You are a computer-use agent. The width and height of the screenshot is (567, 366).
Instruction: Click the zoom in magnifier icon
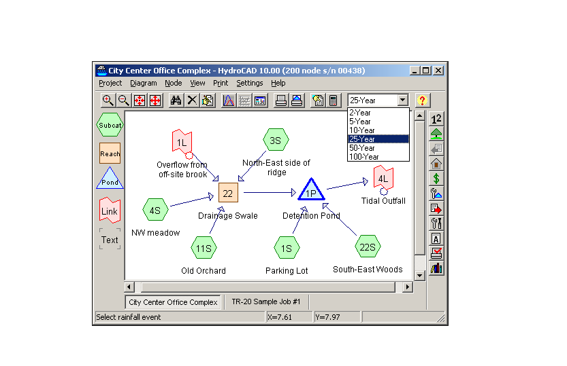108,100
